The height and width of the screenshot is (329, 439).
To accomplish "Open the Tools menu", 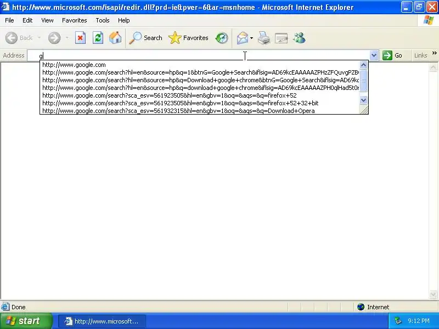I will point(103,20).
